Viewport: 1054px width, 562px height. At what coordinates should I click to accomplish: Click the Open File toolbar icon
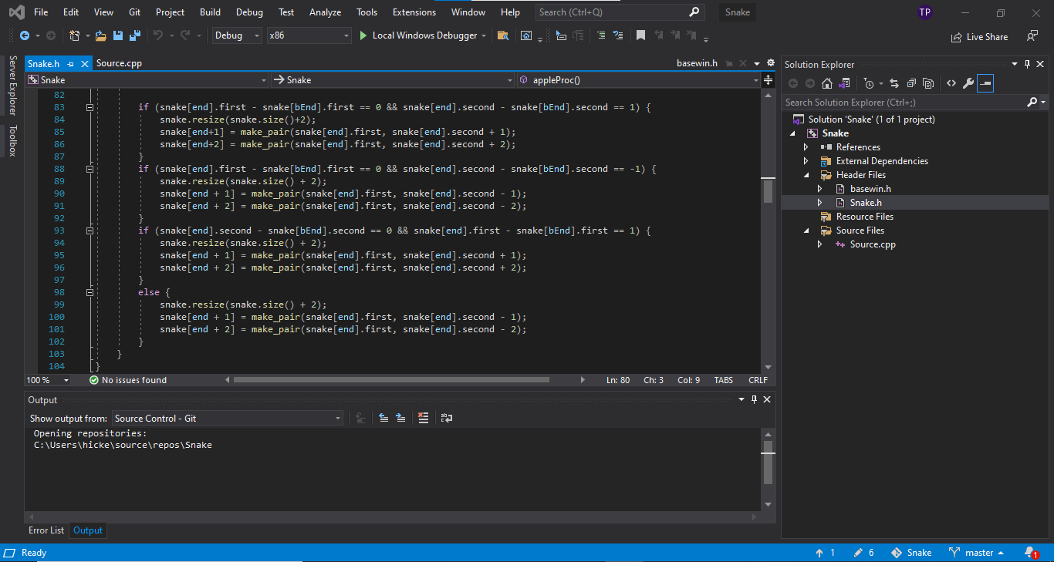(x=101, y=35)
